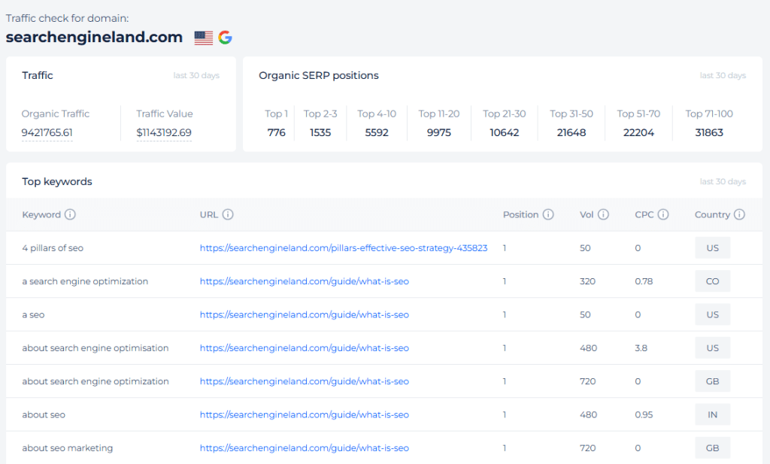Open the CPC column info icon
The height and width of the screenshot is (464, 770).
pyautogui.click(x=664, y=214)
